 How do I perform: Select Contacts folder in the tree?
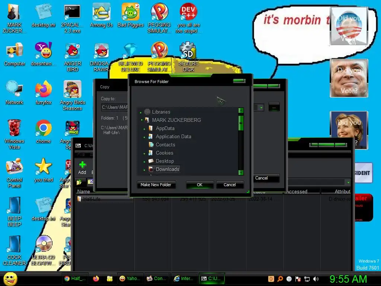(x=165, y=145)
